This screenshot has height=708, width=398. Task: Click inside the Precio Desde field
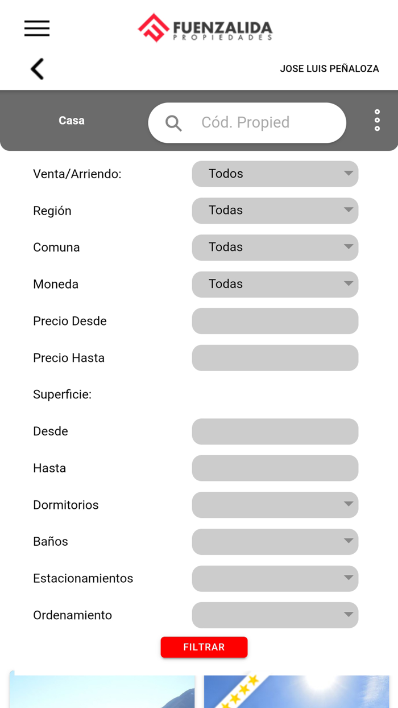point(275,321)
